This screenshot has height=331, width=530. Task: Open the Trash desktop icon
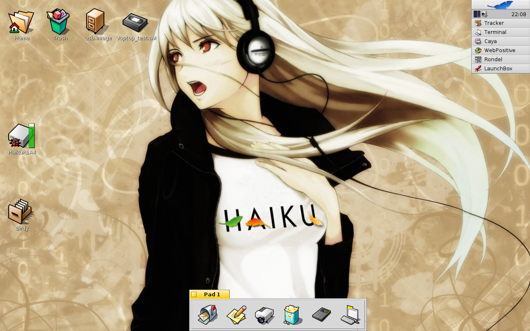(60, 23)
